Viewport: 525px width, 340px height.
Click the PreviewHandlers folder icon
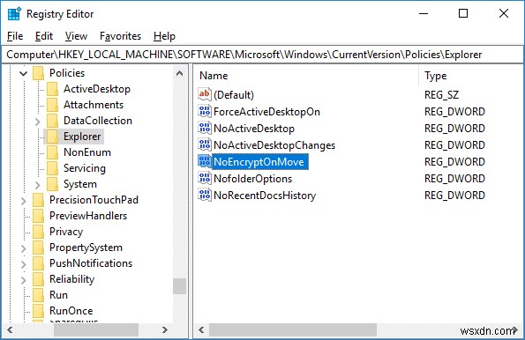point(38,216)
